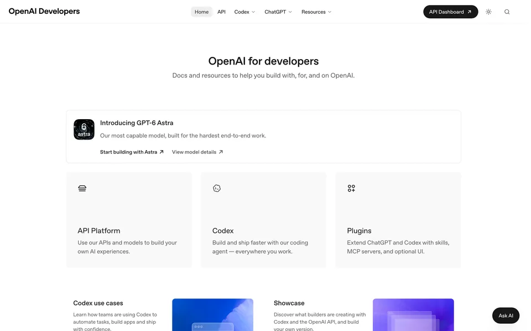Open the API Platform card title
The width and height of the screenshot is (531, 331).
[99, 231]
